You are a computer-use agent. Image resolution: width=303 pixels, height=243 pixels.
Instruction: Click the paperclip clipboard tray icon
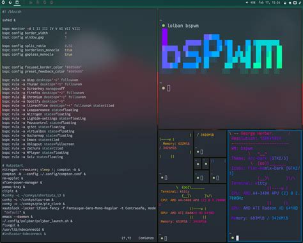pyautogui.click(x=300, y=3)
